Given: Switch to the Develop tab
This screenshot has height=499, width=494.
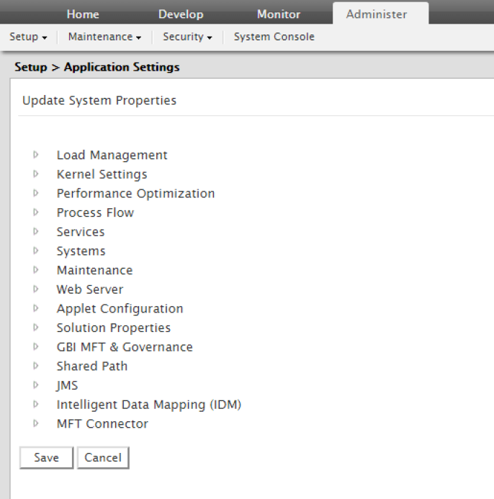Looking at the screenshot, I should (x=181, y=14).
